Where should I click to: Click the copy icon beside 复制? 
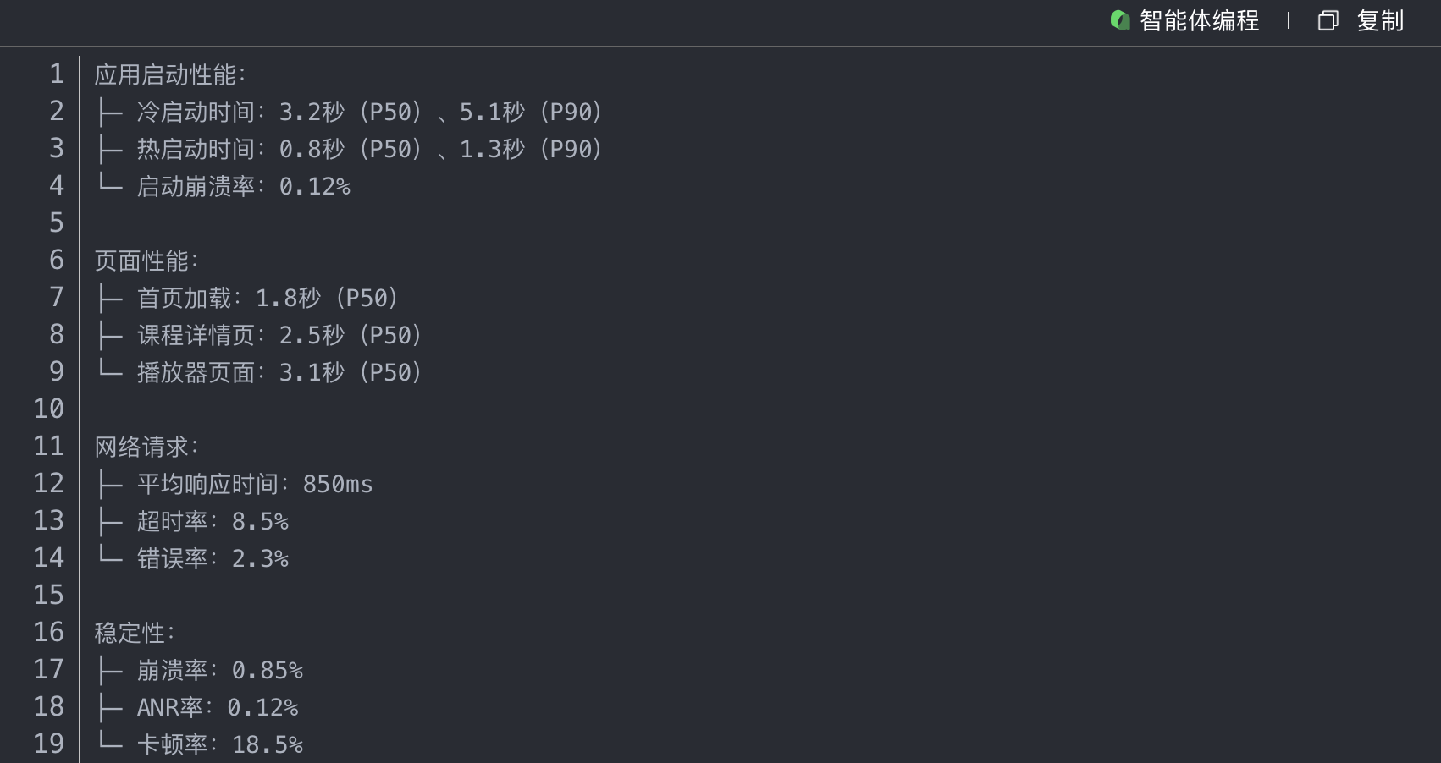click(x=1328, y=20)
